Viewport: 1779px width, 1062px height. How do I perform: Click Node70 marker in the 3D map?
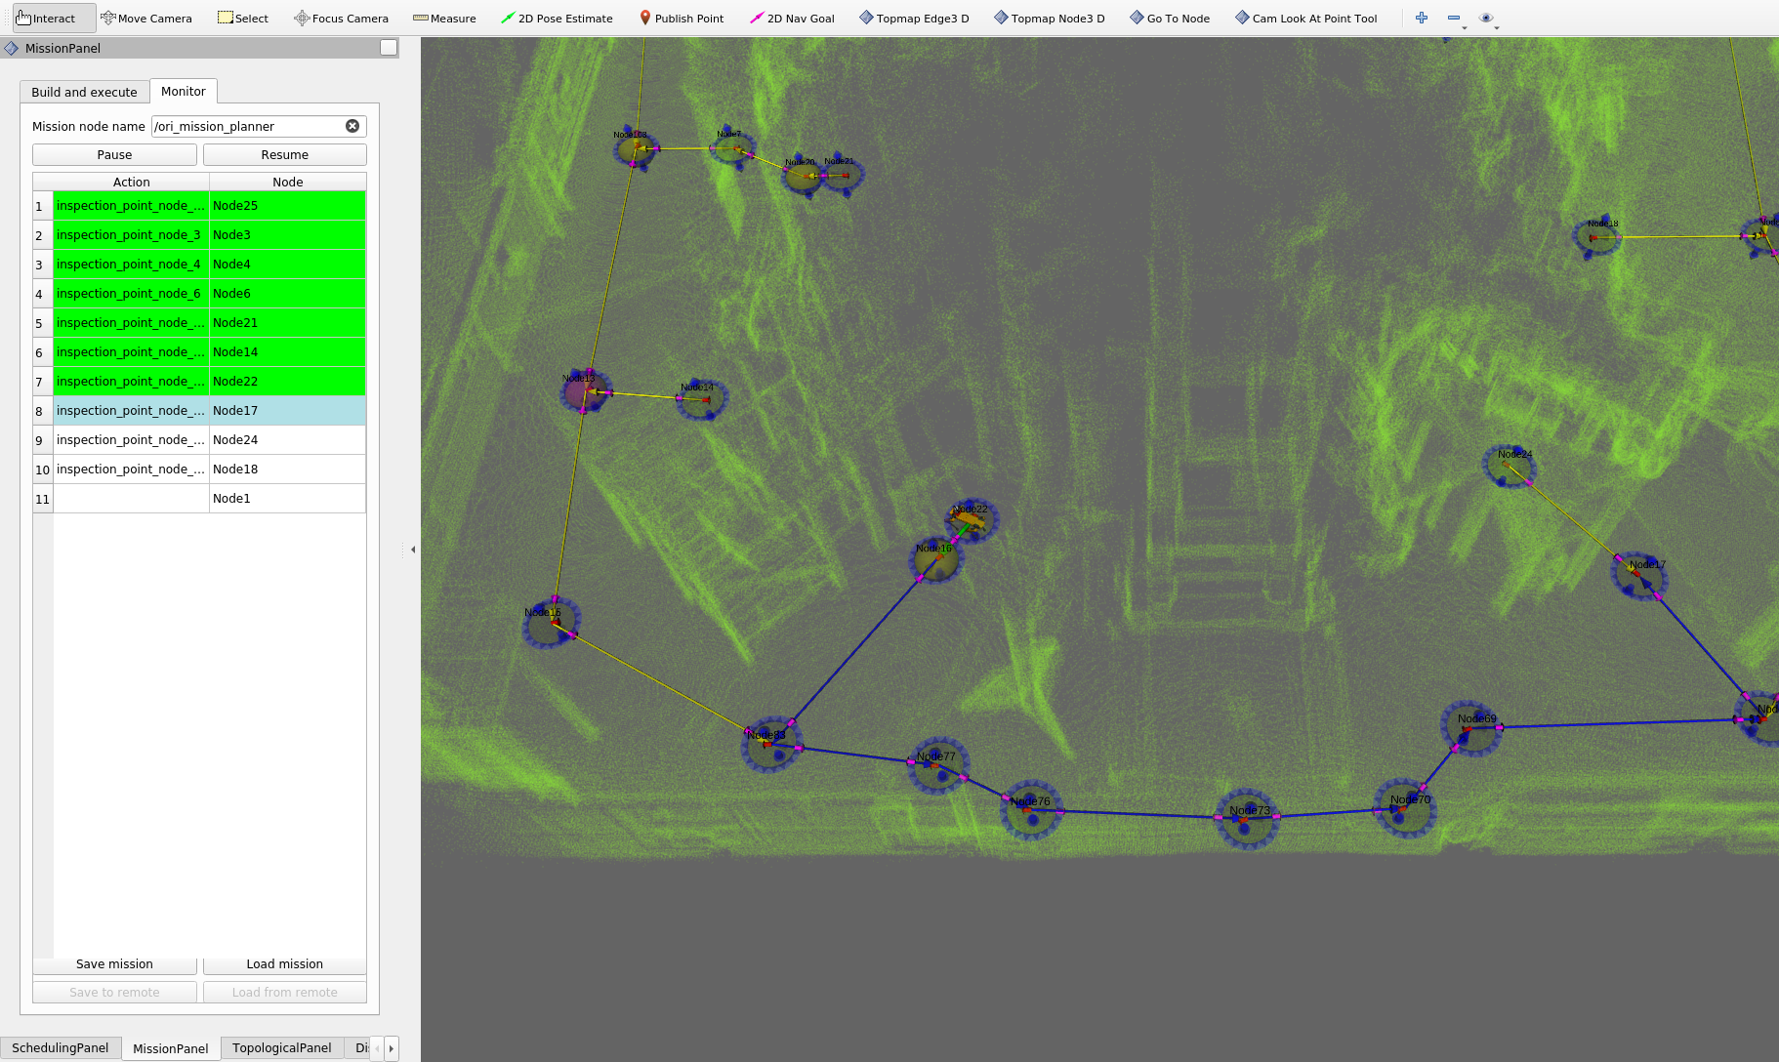point(1405,807)
